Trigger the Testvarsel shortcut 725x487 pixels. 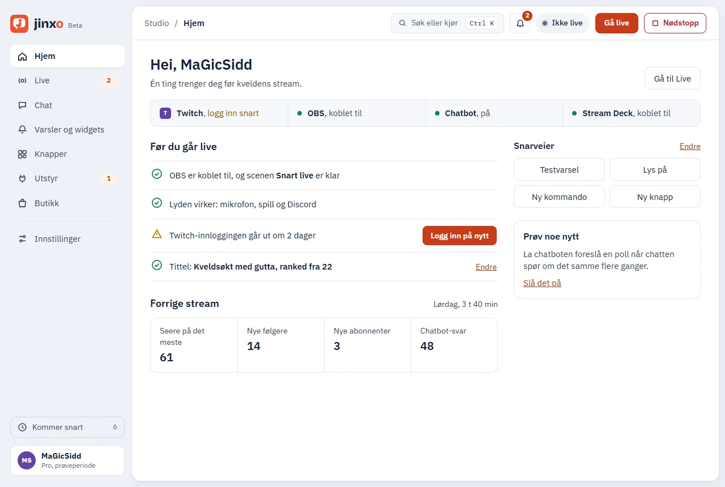(x=559, y=169)
